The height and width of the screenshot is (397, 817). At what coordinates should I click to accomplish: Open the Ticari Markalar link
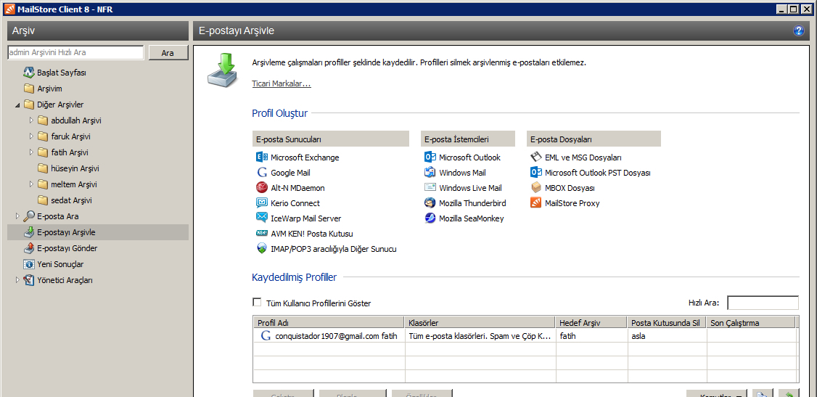[x=282, y=83]
